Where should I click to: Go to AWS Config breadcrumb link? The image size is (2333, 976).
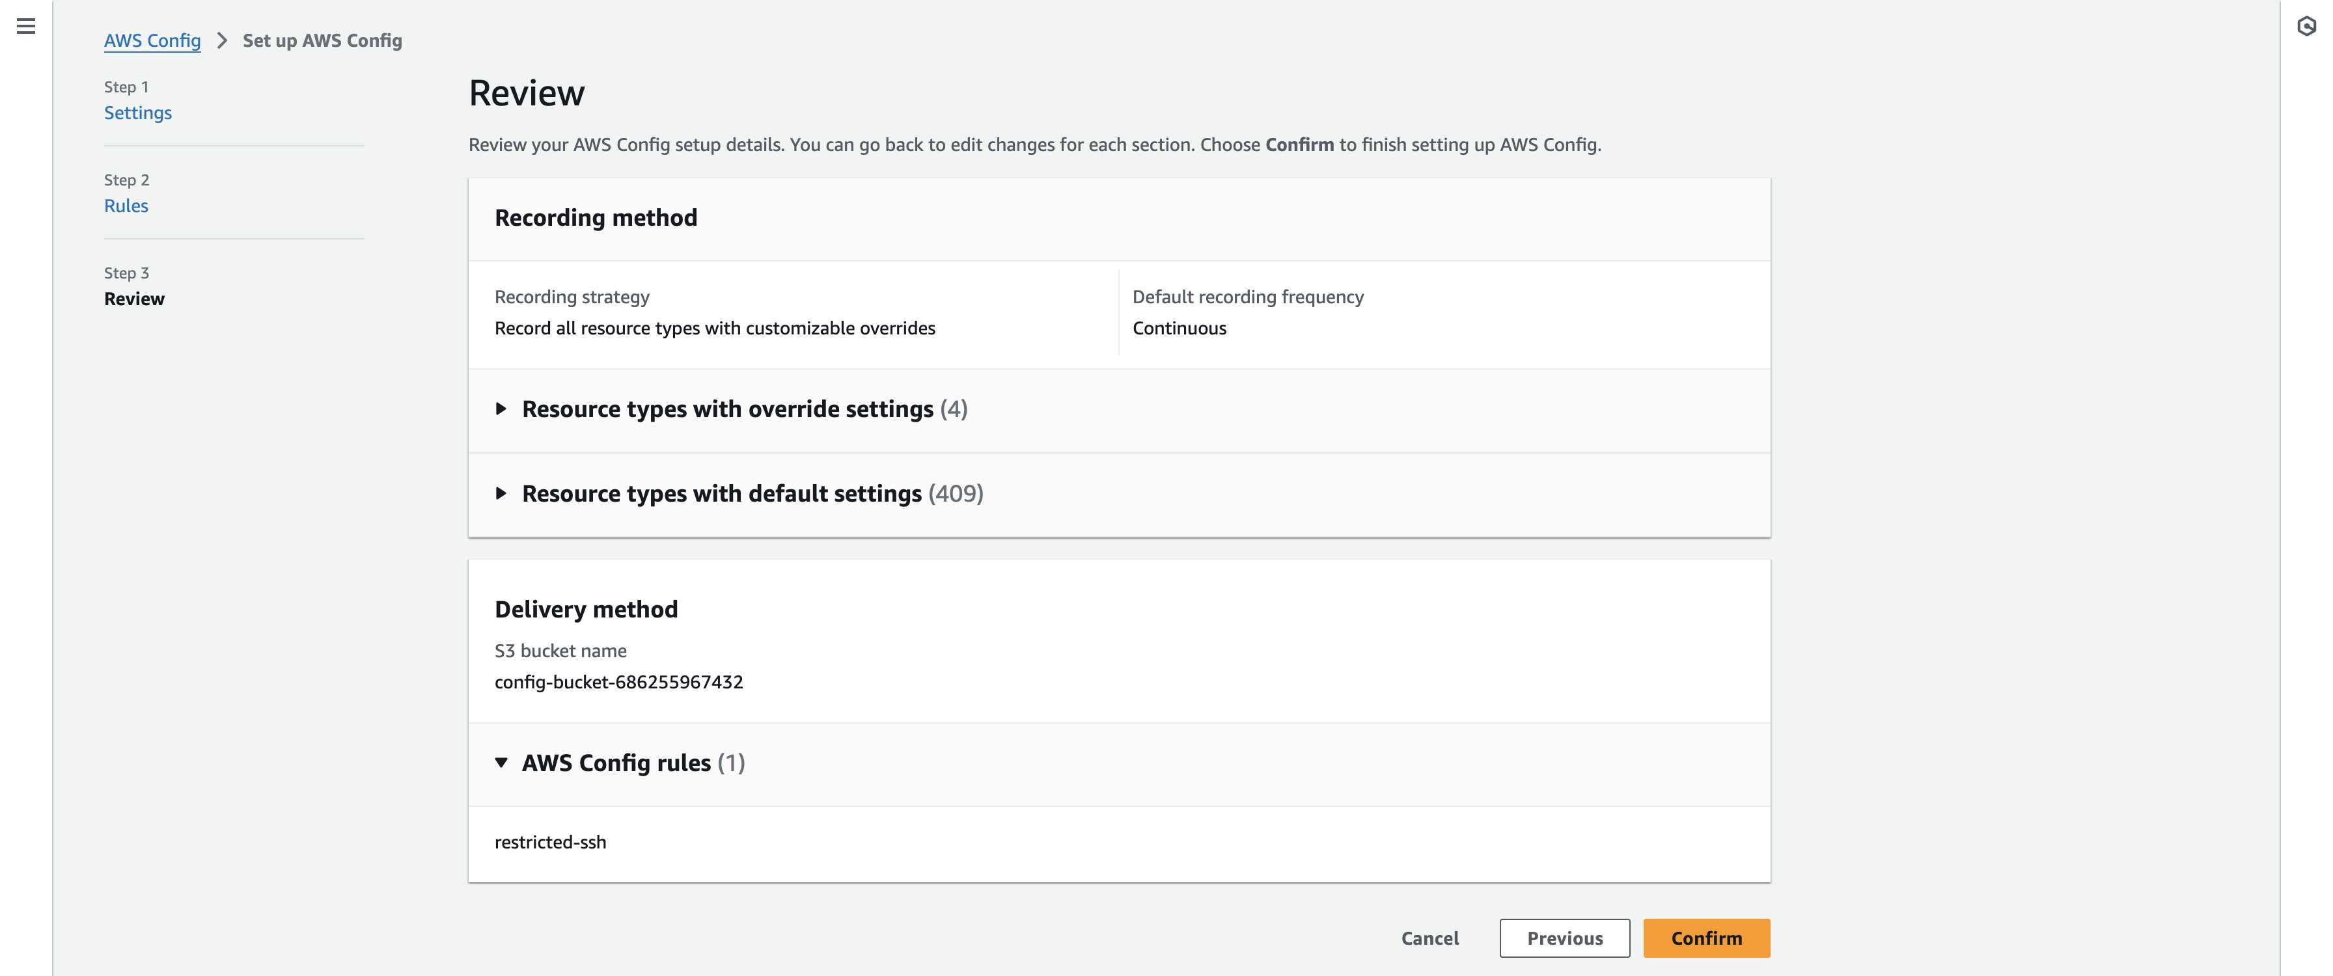[x=152, y=41]
